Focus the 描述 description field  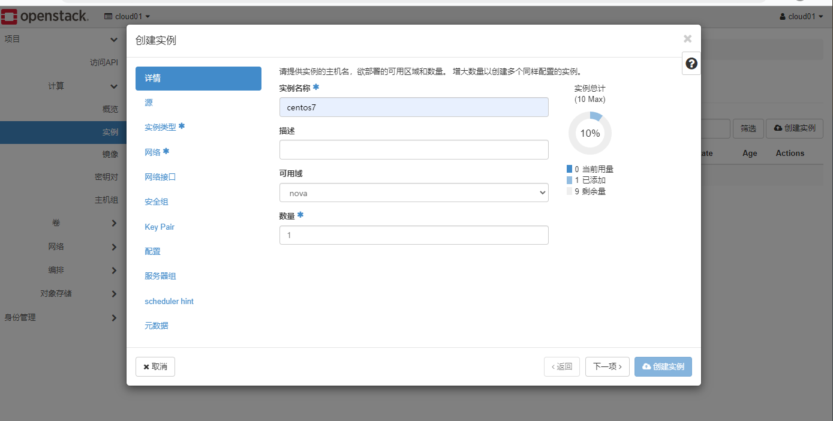(414, 150)
